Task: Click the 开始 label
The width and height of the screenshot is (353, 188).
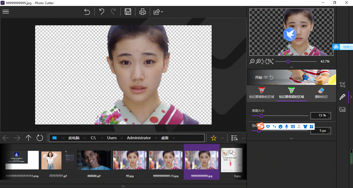Action: click(258, 77)
